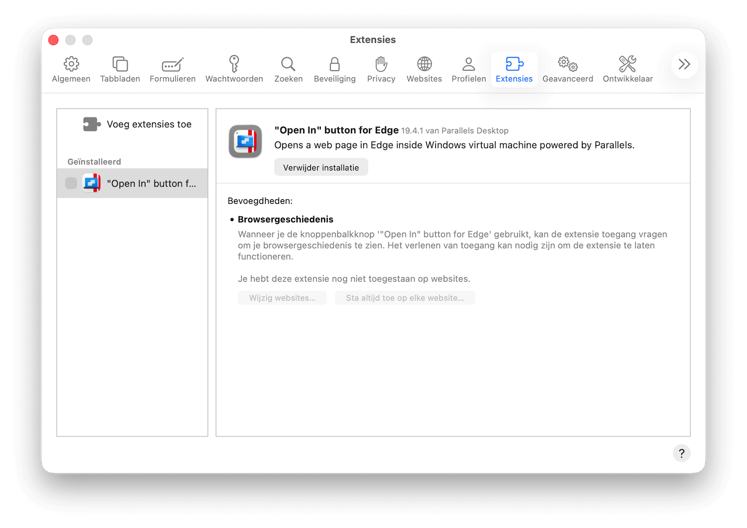Click Sta altijd toe op elke website button

[405, 298]
